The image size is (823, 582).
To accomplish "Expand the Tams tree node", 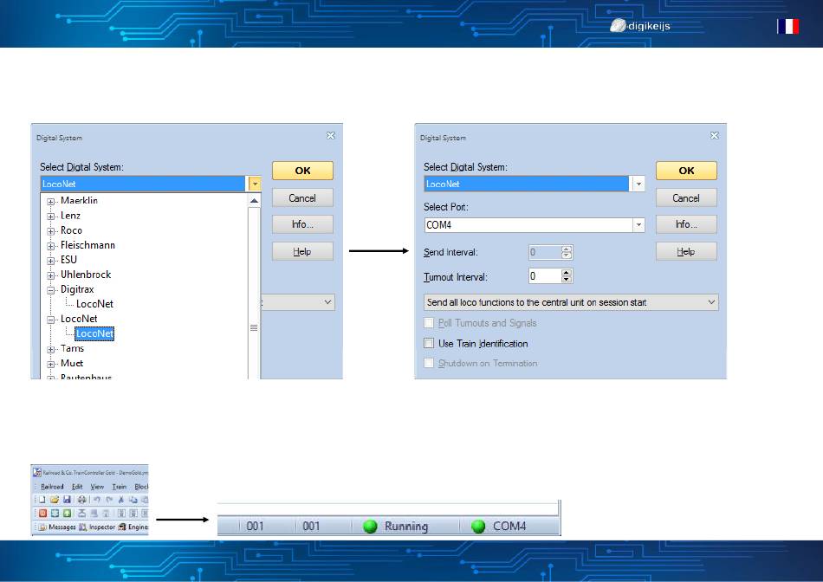I will click(x=51, y=349).
